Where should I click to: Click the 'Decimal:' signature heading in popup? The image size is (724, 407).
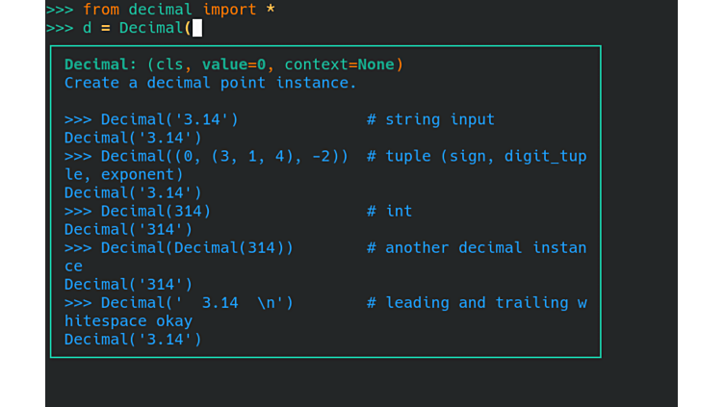coord(101,64)
